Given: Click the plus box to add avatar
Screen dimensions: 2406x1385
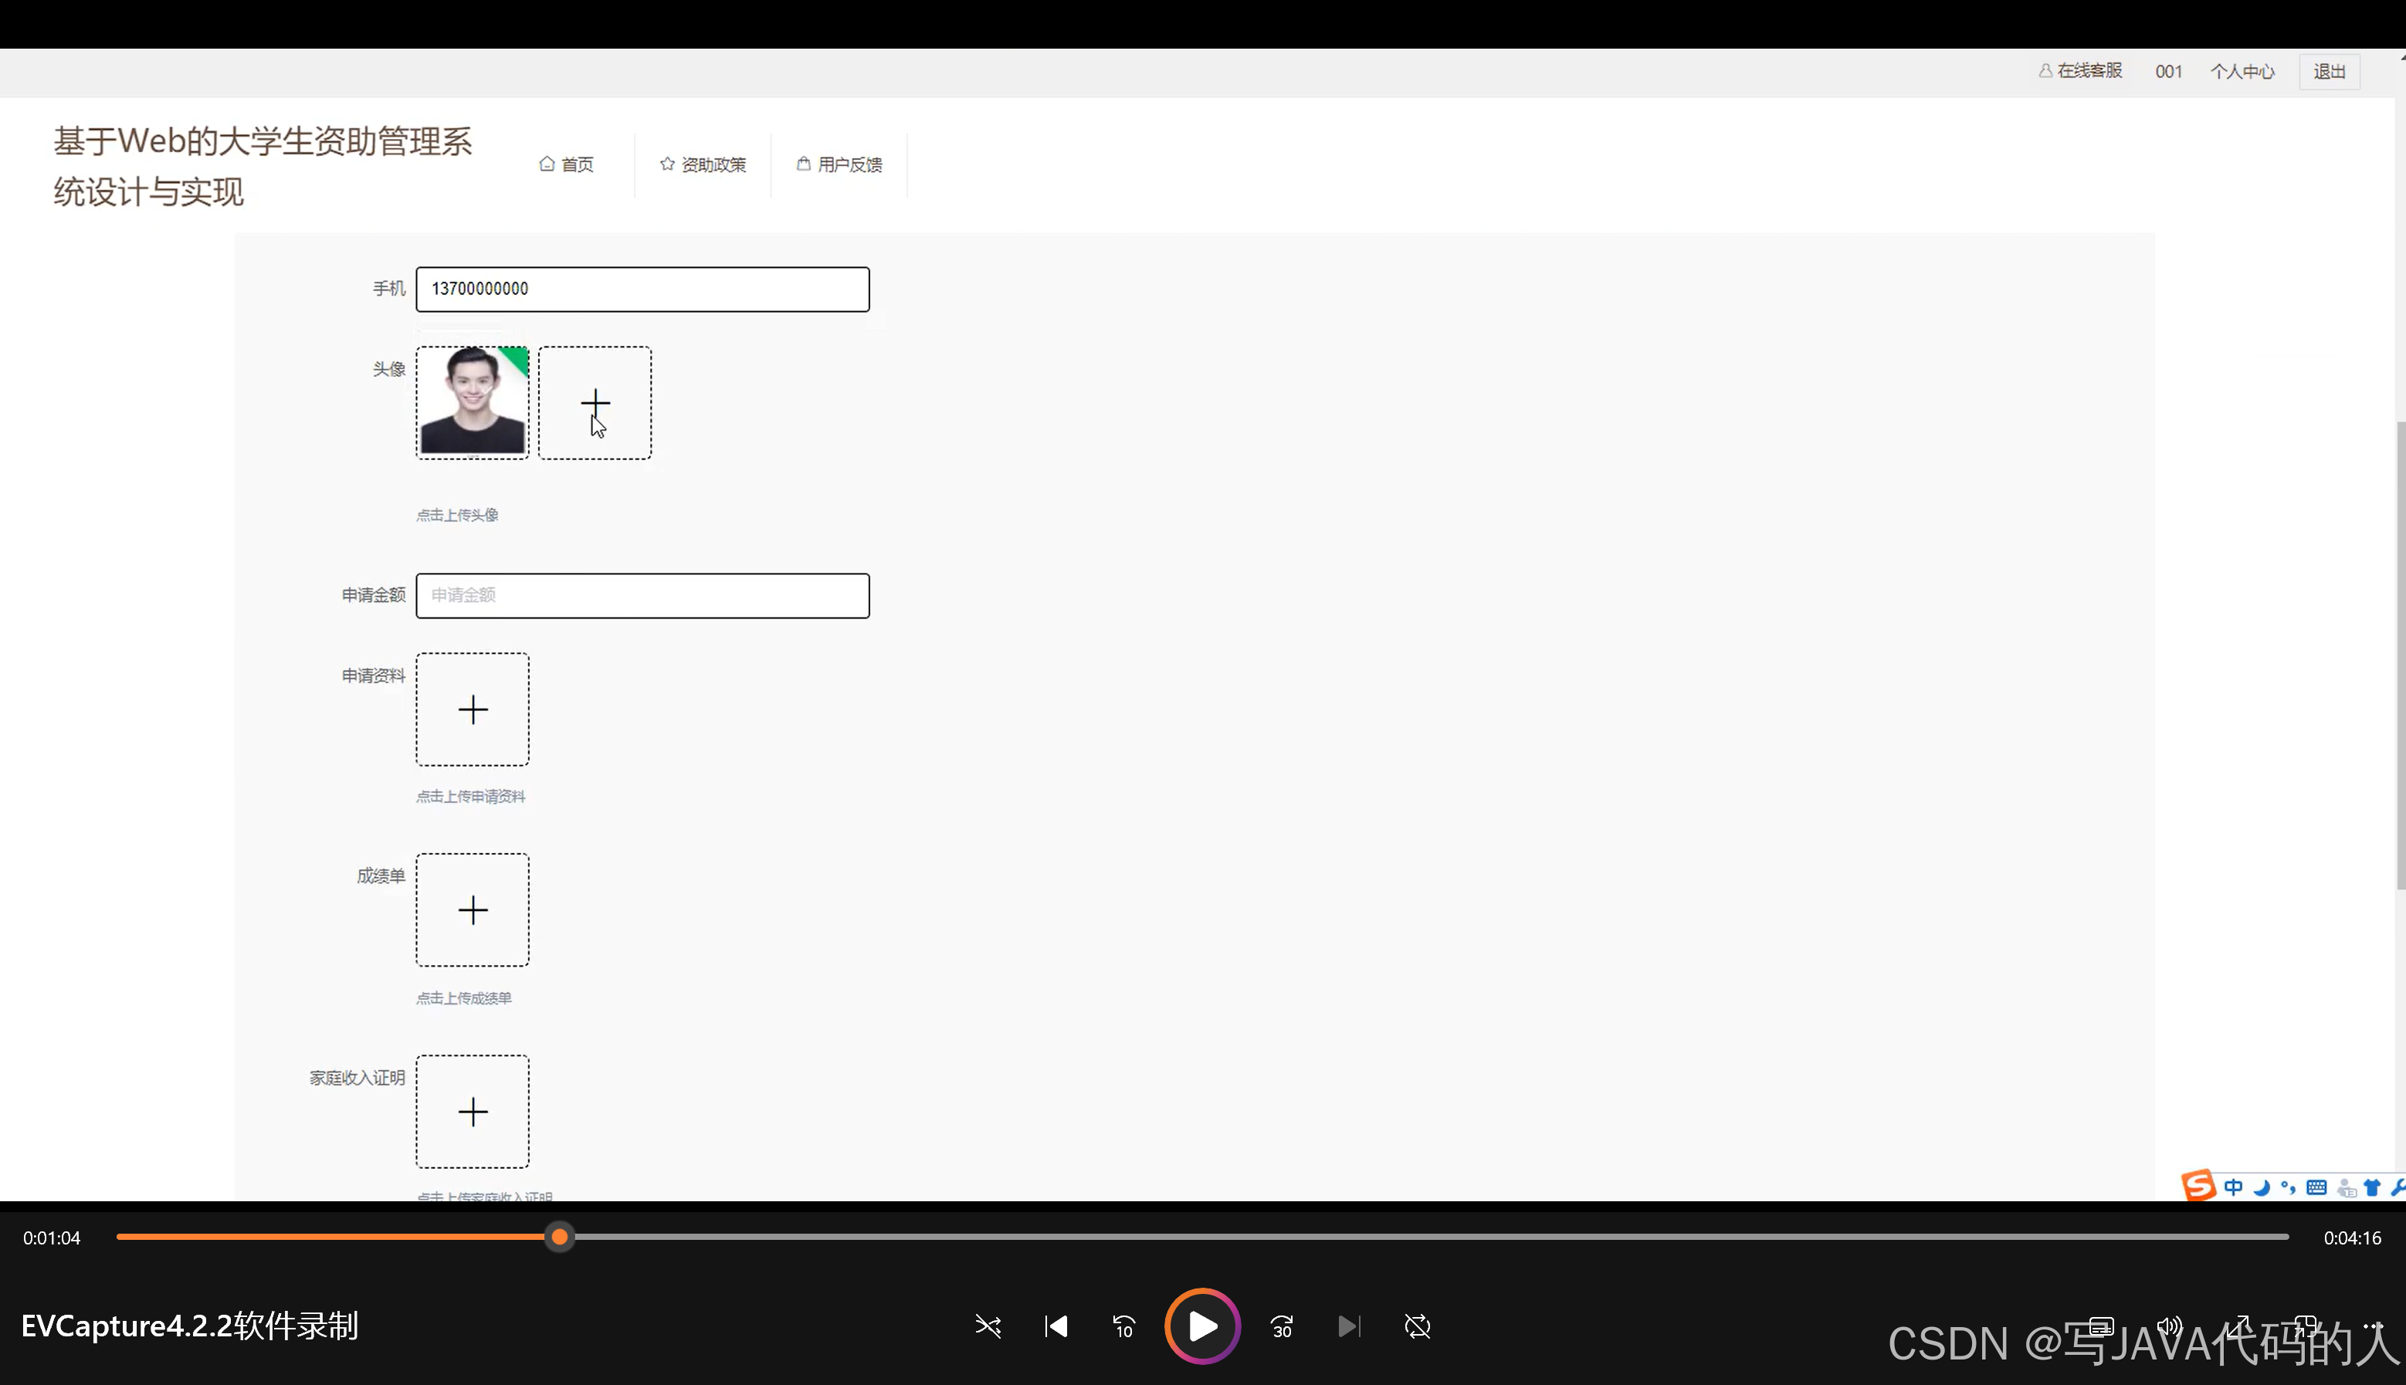Looking at the screenshot, I should (595, 402).
